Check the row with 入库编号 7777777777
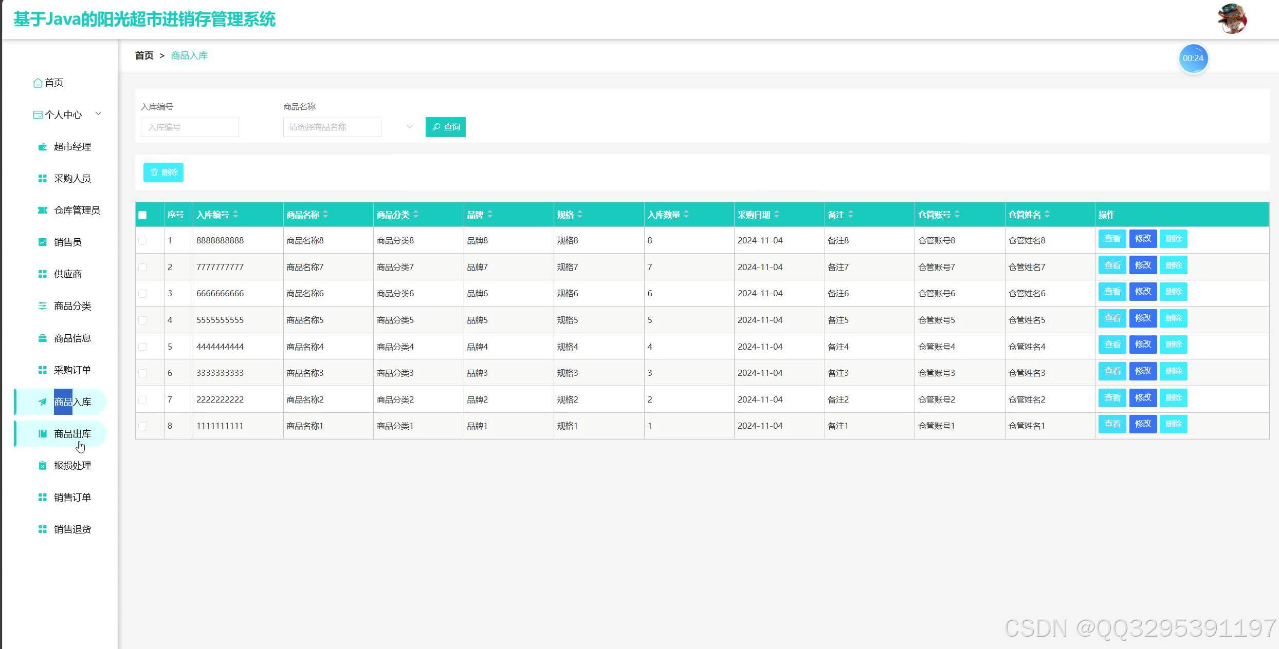1279x649 pixels. (142, 267)
